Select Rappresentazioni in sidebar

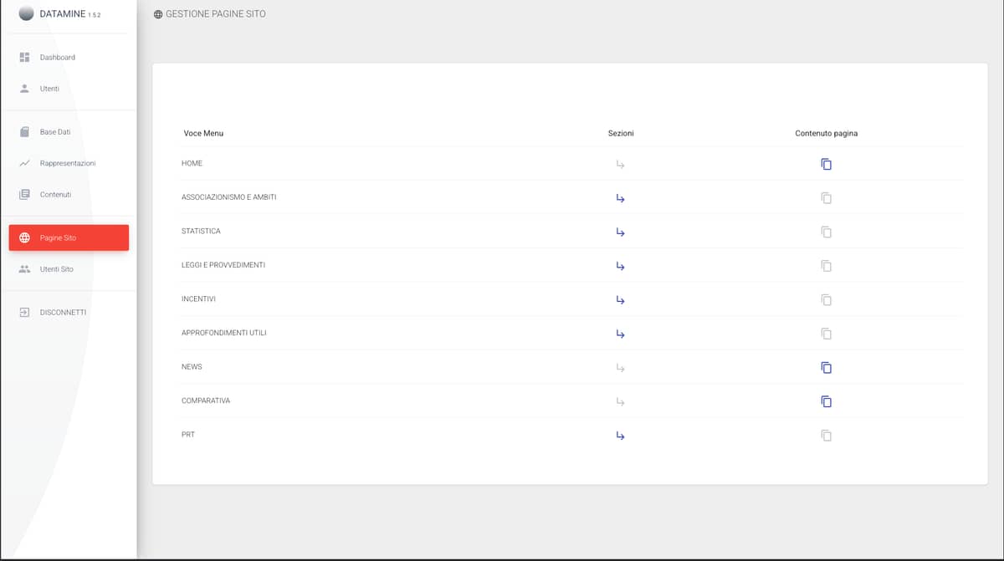(69, 163)
